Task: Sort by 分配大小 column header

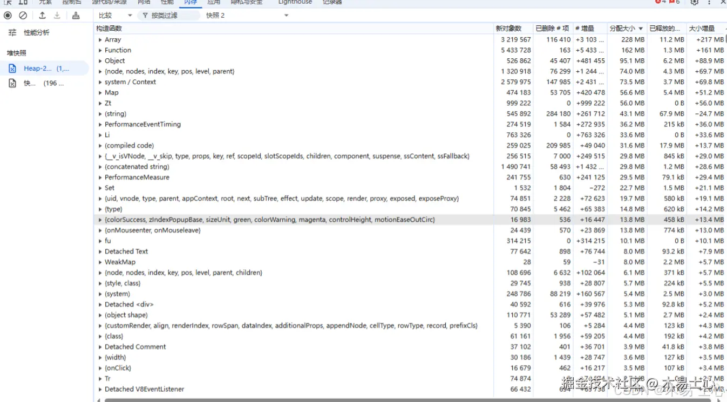Action: [x=626, y=29]
